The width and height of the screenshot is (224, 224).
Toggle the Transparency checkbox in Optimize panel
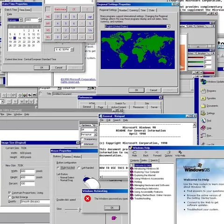tap(82, 139)
